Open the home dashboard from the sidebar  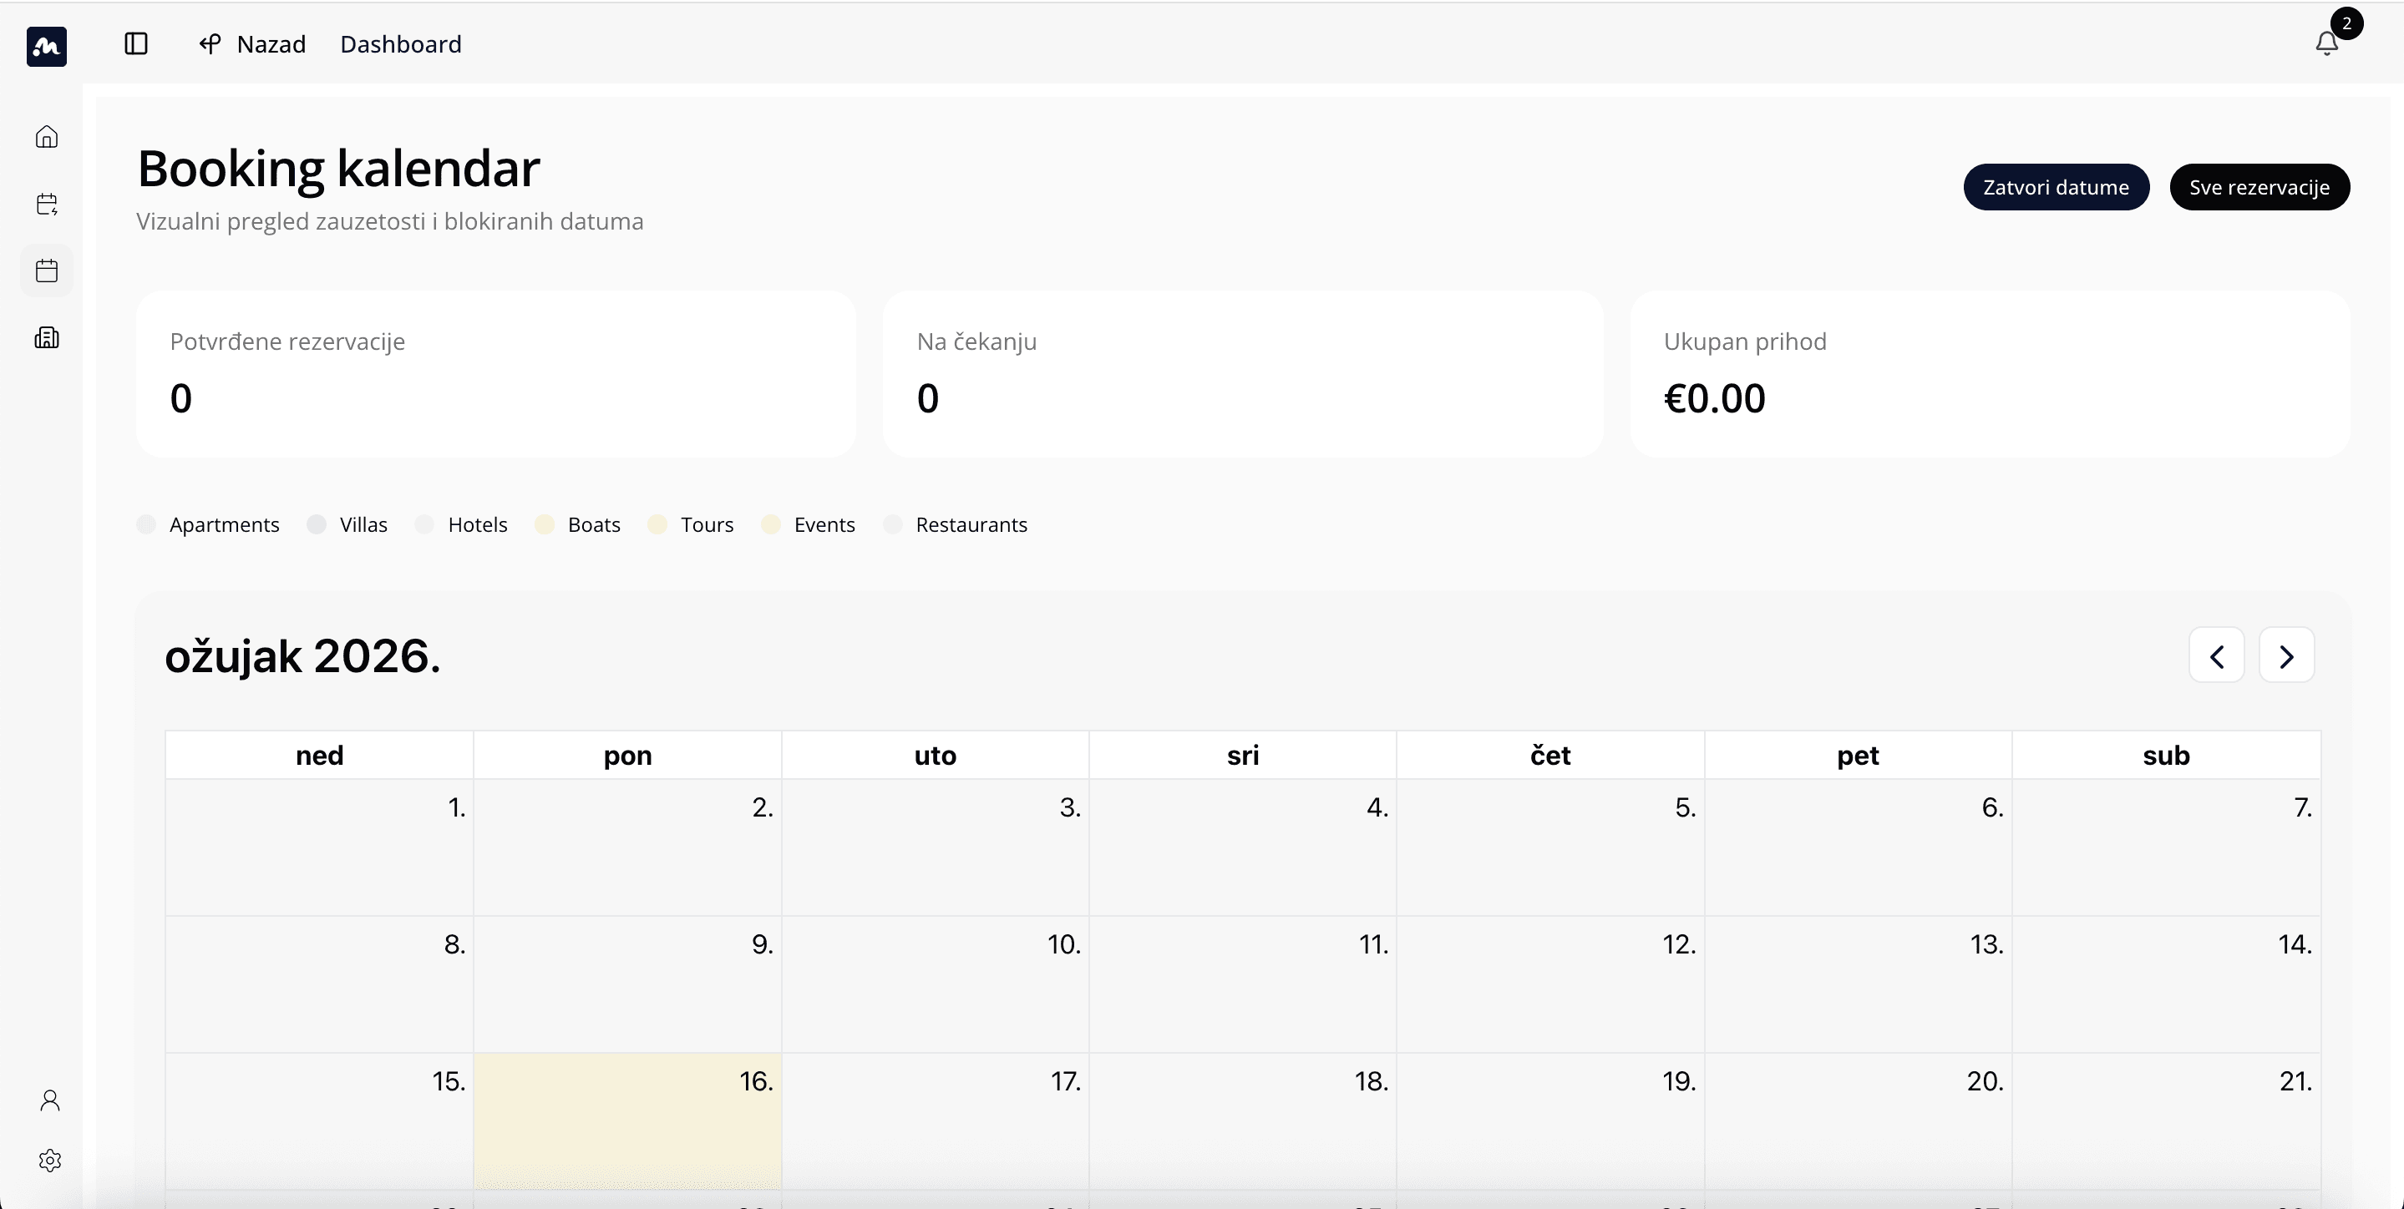(46, 136)
